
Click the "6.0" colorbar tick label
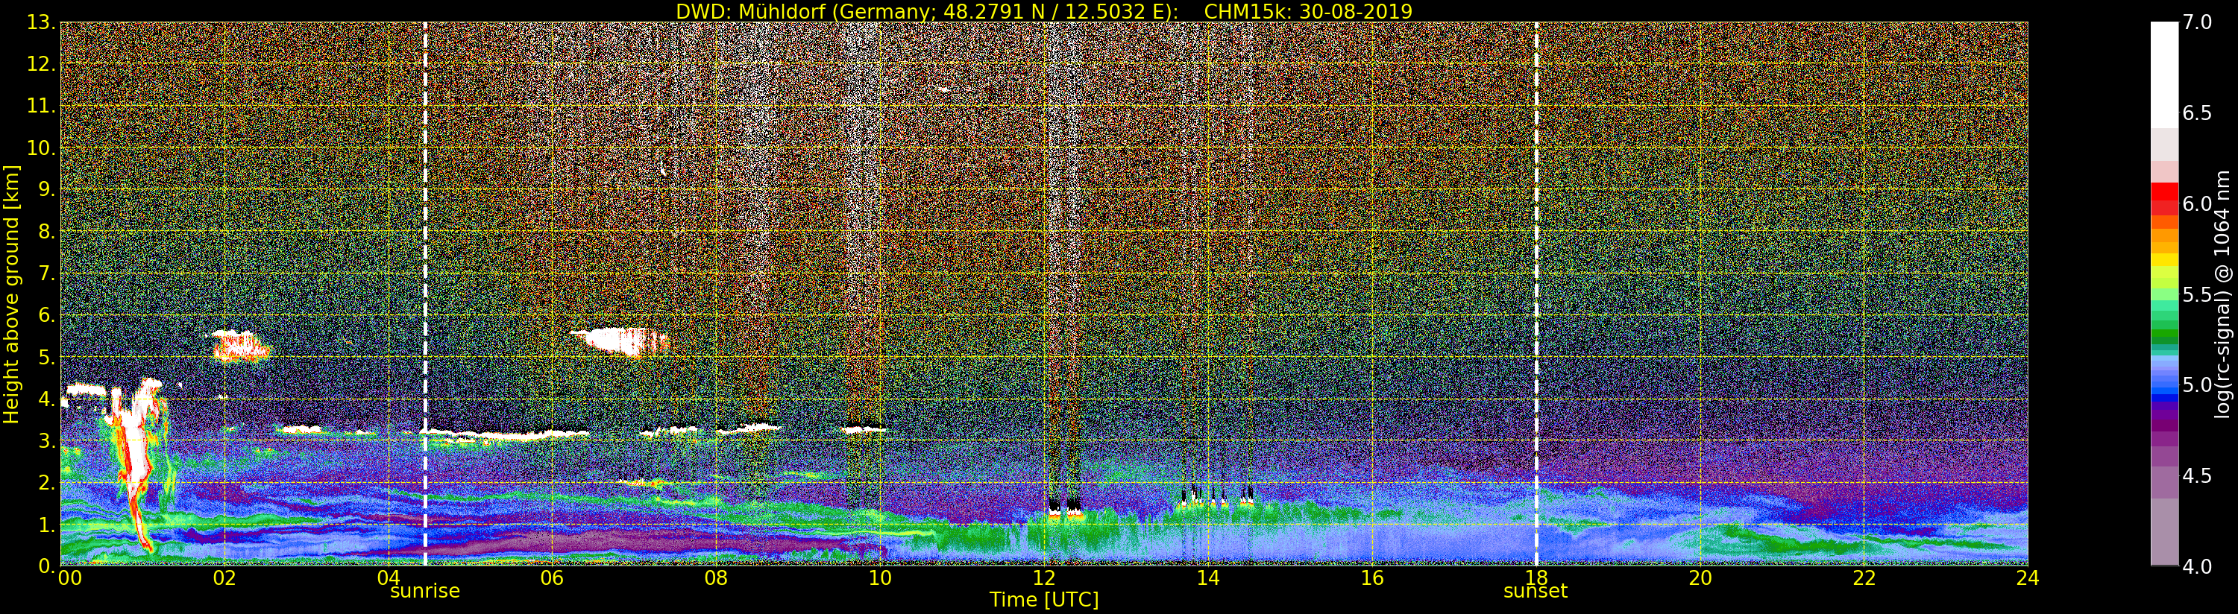click(x=2197, y=204)
